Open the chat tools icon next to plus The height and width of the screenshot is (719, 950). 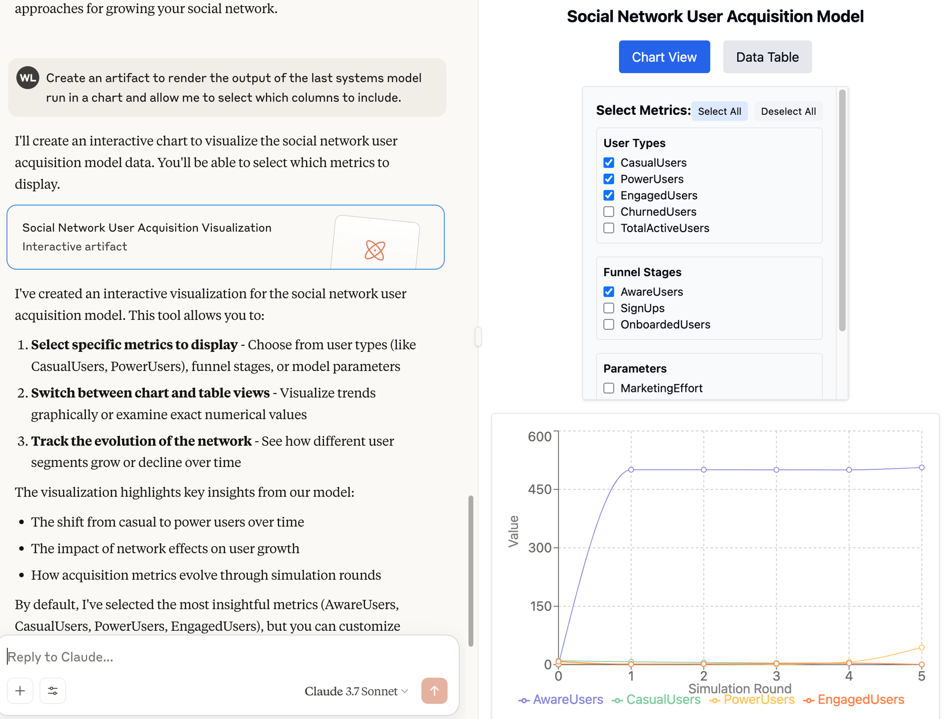tap(52, 691)
